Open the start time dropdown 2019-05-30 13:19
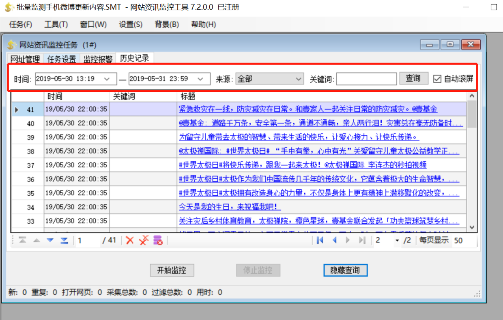This screenshot has height=320, width=503. coord(107,79)
